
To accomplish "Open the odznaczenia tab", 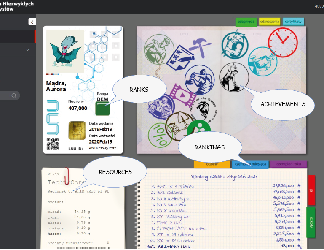I will click(269, 22).
